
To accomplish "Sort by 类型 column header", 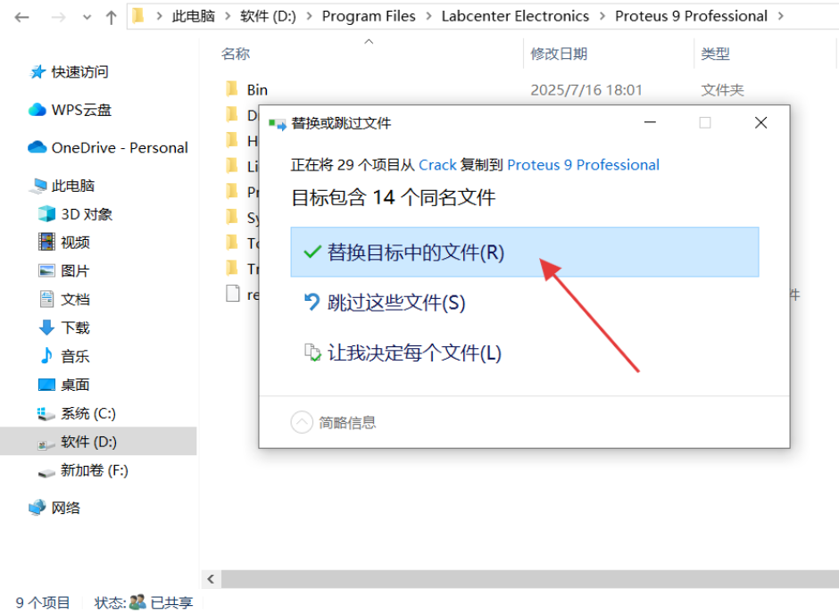I will (x=716, y=54).
